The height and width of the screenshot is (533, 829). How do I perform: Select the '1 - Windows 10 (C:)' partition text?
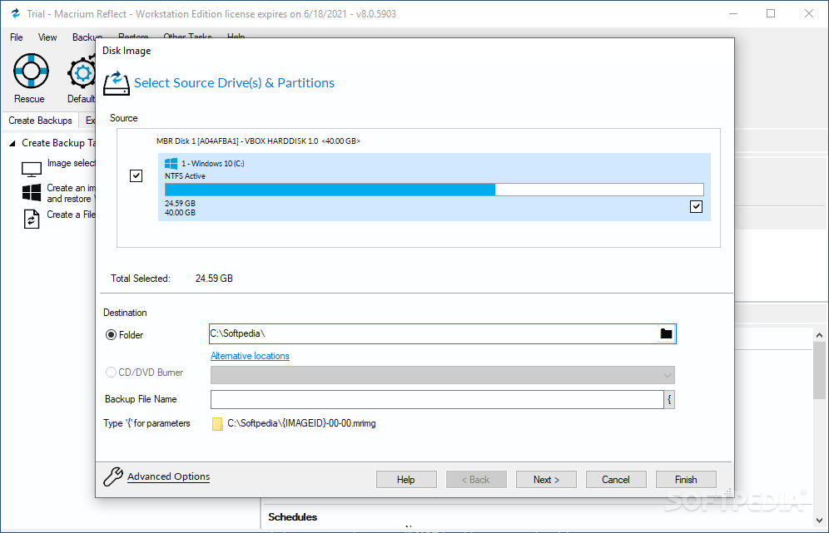pos(212,164)
